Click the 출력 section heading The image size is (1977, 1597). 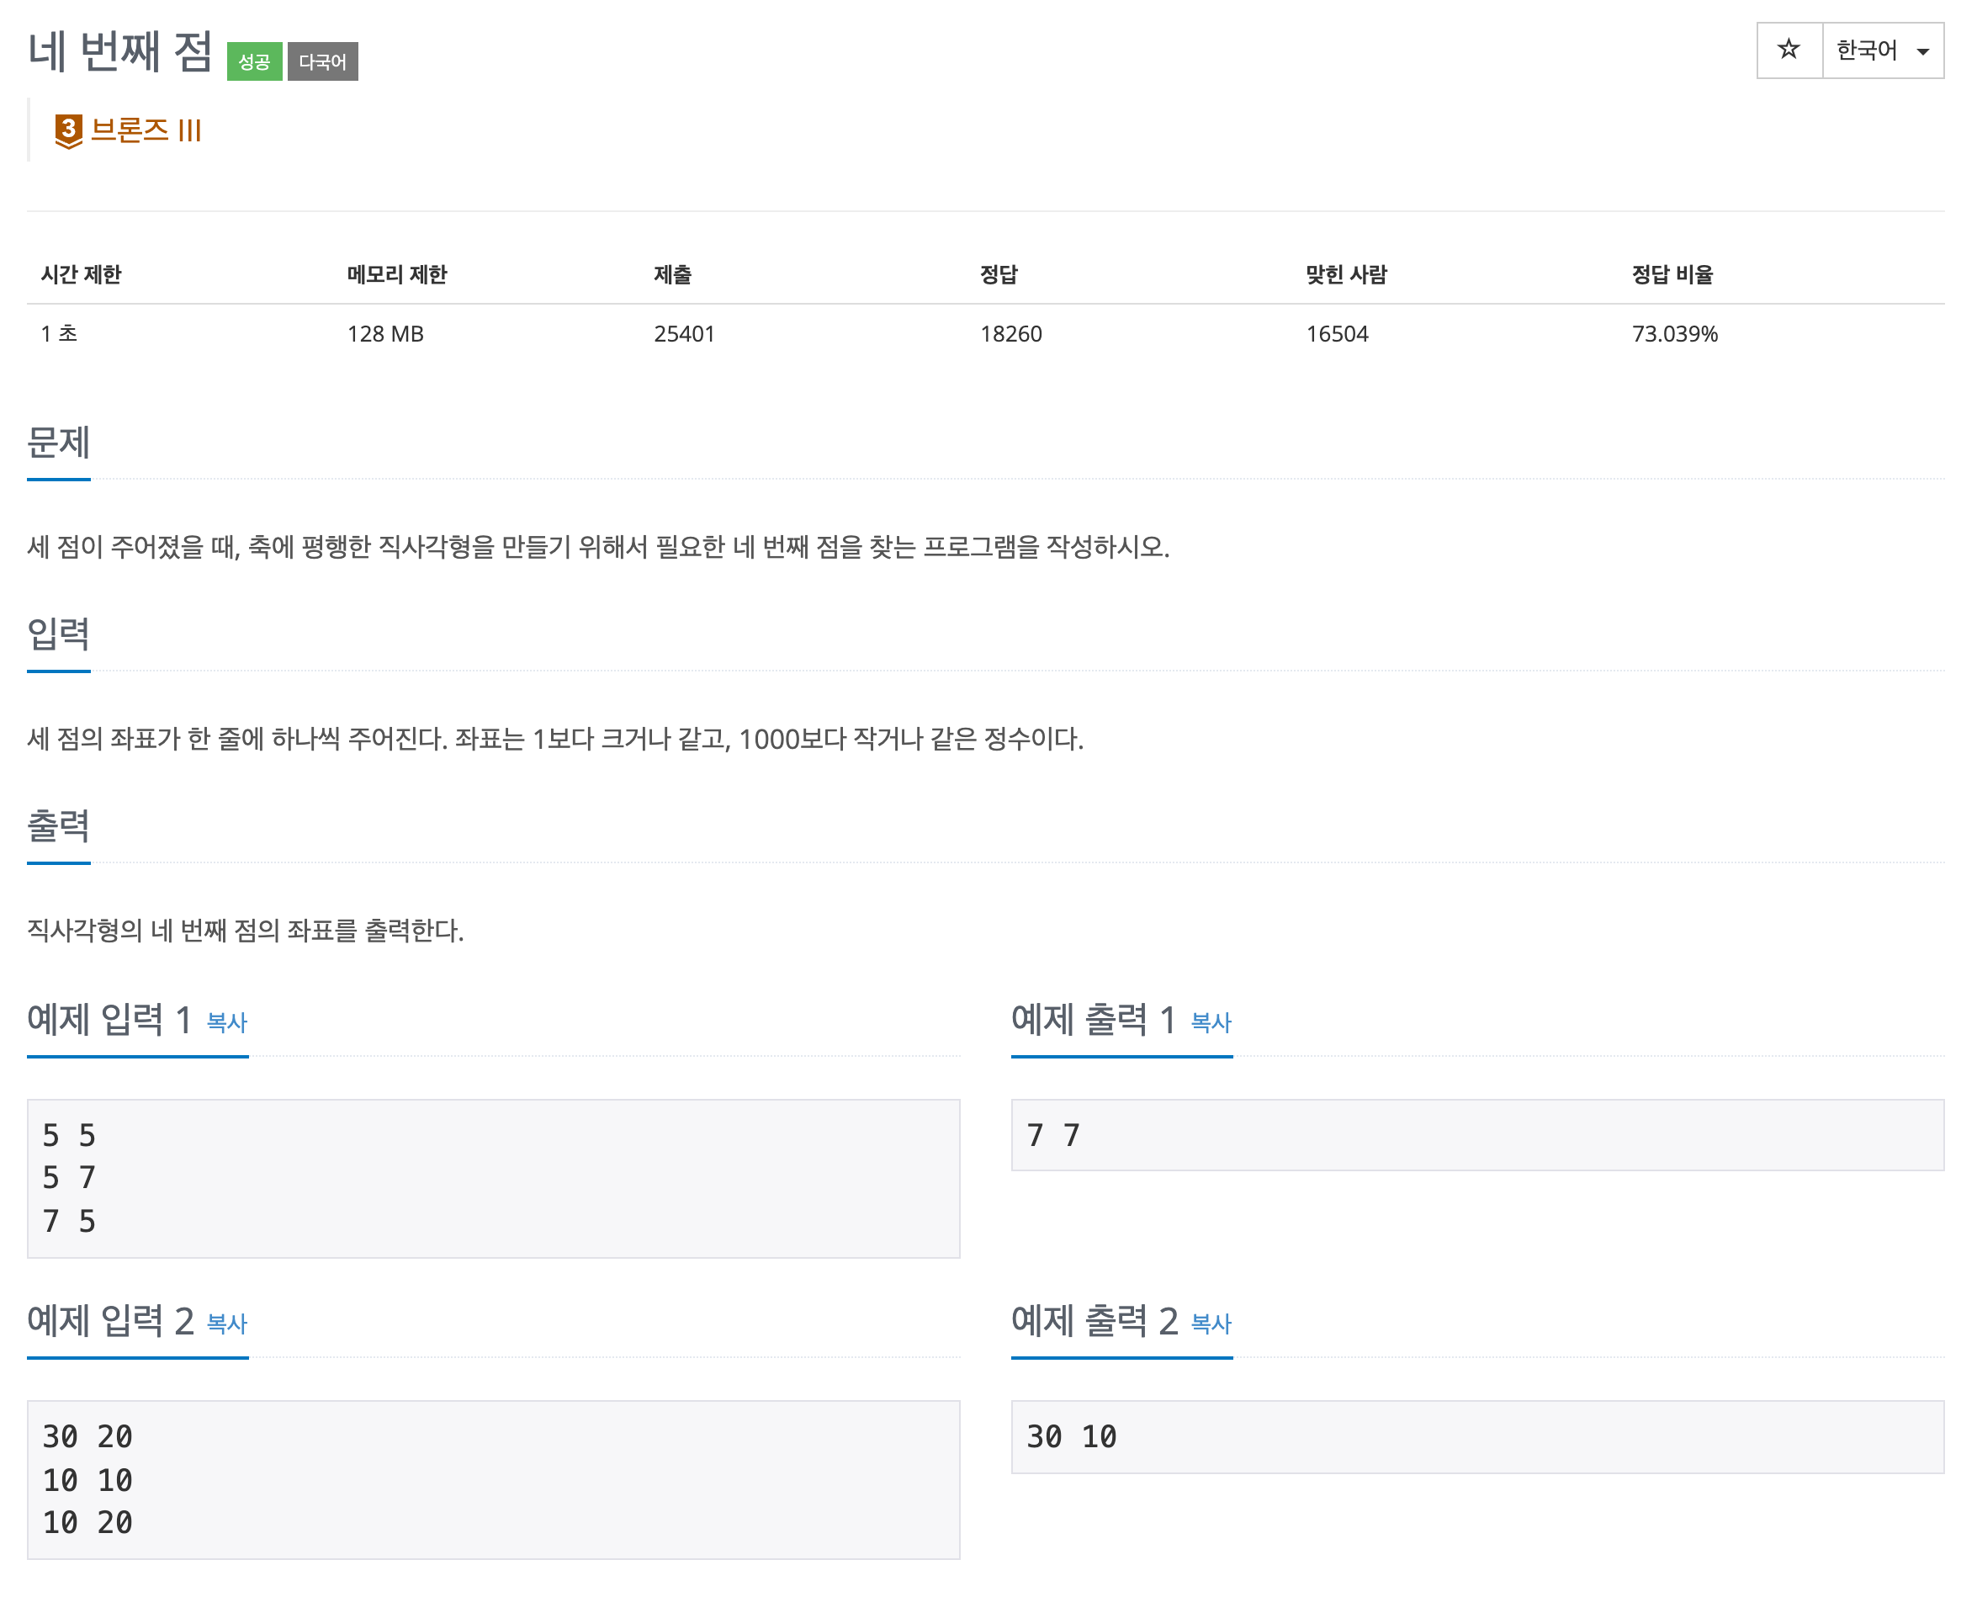click(58, 825)
